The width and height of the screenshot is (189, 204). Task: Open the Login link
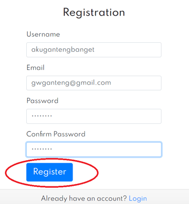(138, 198)
